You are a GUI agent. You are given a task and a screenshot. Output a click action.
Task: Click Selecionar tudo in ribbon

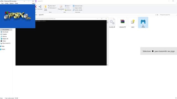[x=77, y=6]
